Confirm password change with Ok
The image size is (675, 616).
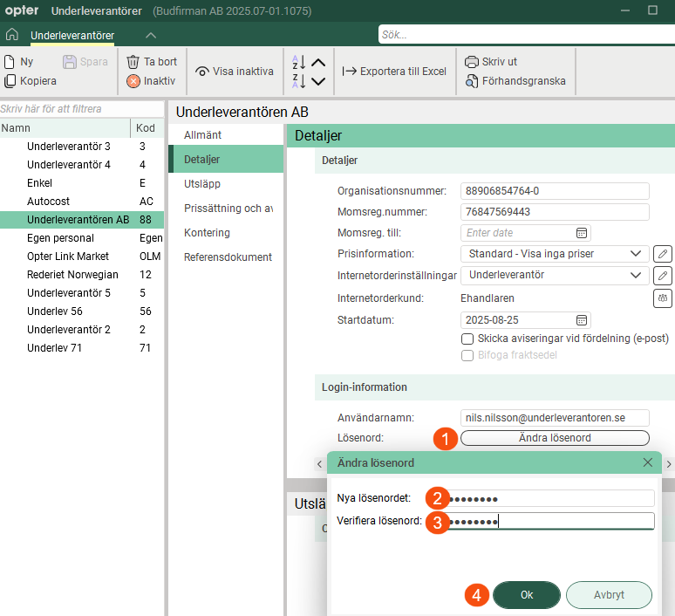click(x=526, y=594)
